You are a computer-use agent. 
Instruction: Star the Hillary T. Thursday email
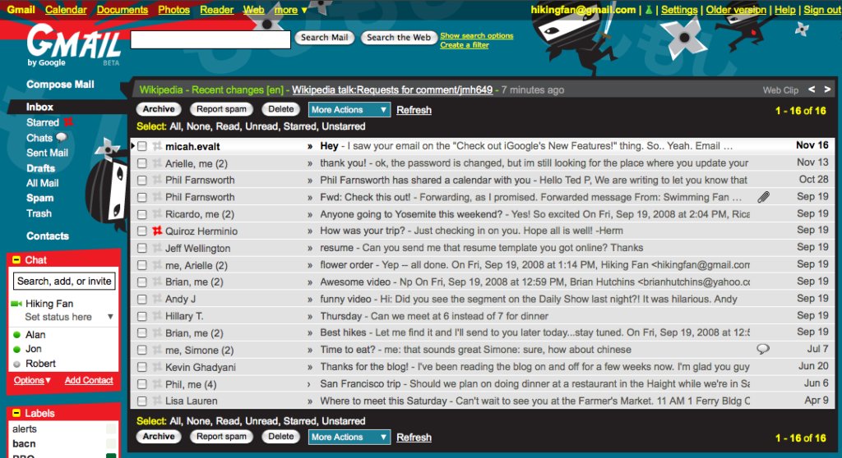pos(157,317)
